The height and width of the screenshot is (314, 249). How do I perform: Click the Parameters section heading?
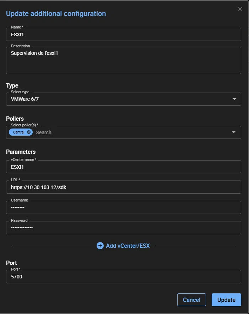click(21, 152)
